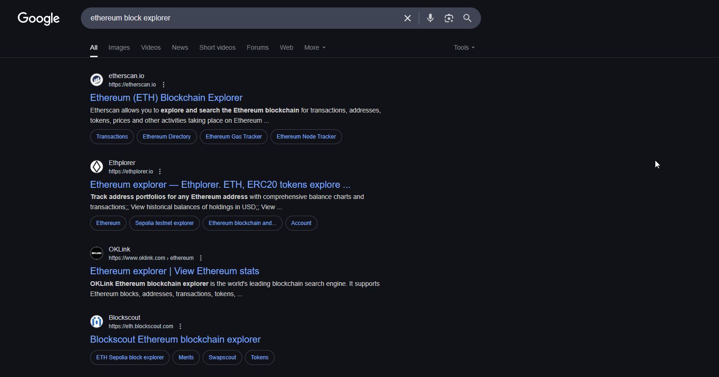
Task: Open more options for Blockscout result
Action: click(180, 326)
